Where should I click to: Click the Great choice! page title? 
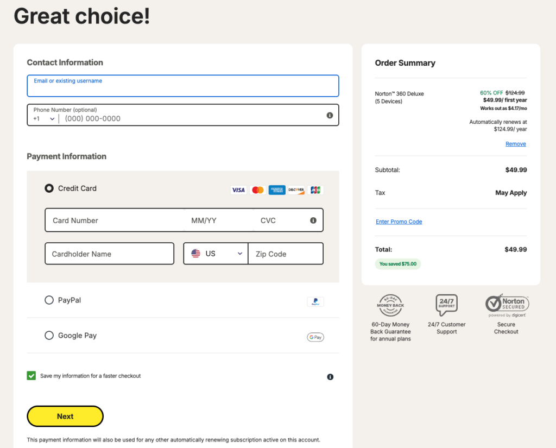[x=82, y=16]
